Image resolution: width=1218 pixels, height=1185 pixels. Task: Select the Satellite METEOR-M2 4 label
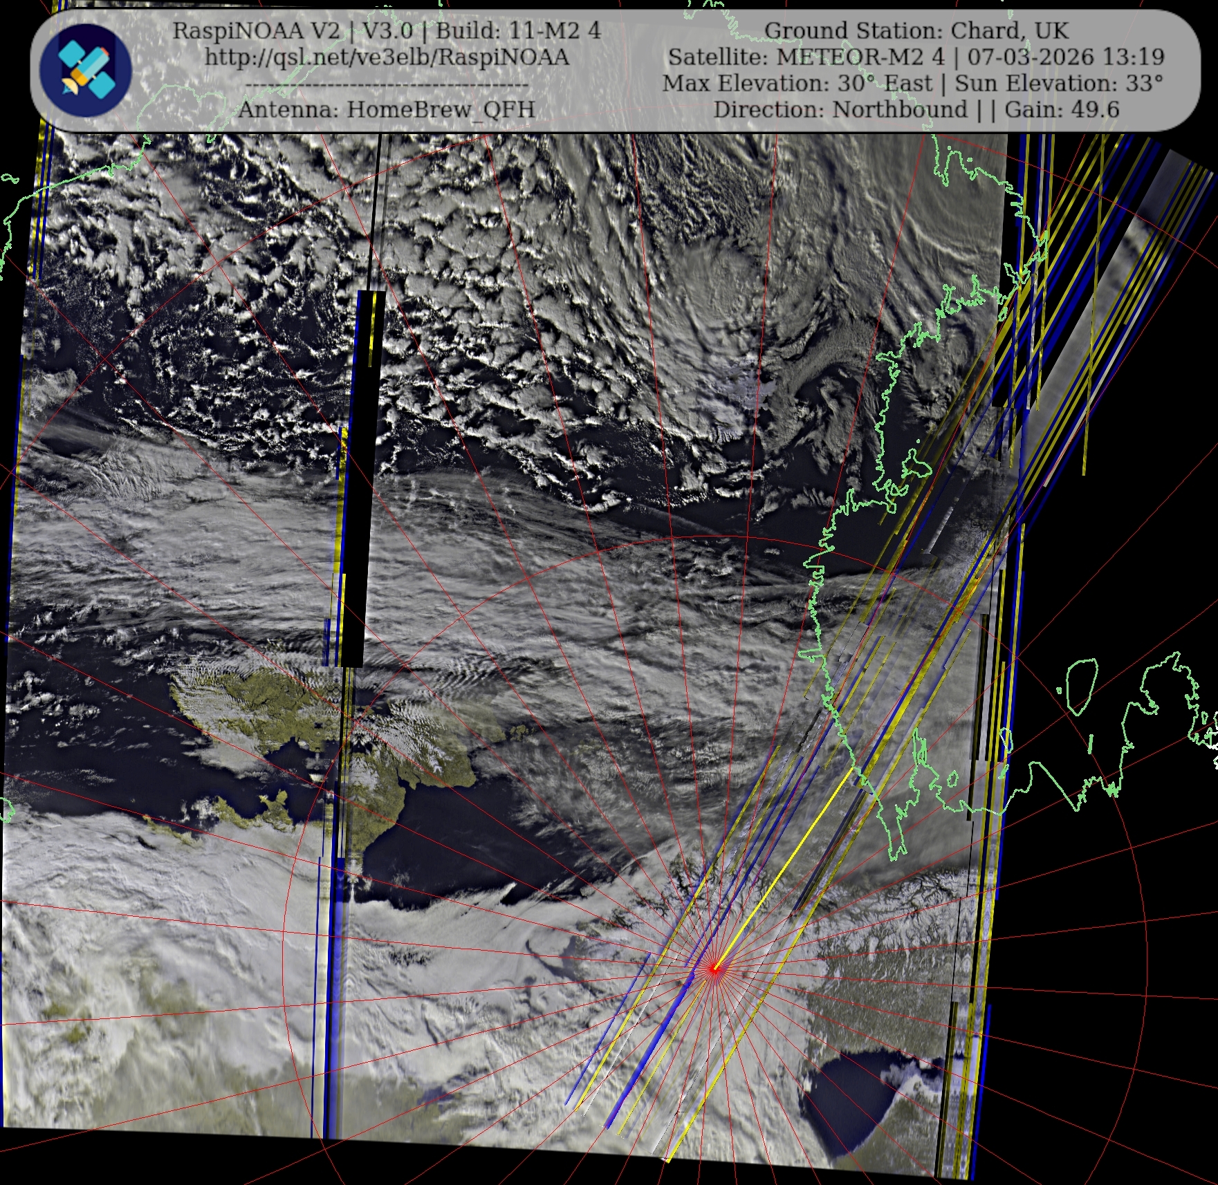pyautogui.click(x=805, y=57)
